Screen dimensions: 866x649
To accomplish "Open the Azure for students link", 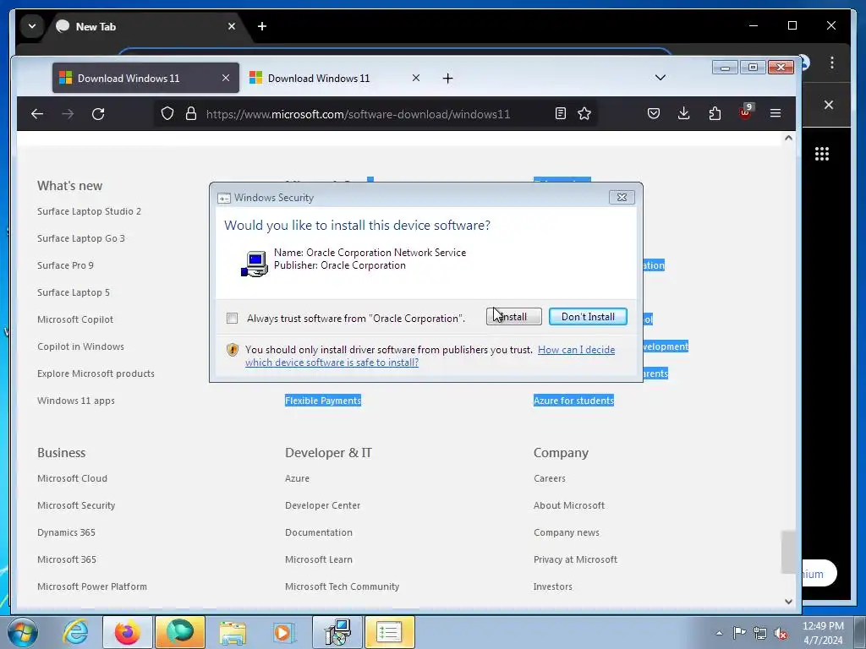I will click(x=574, y=401).
